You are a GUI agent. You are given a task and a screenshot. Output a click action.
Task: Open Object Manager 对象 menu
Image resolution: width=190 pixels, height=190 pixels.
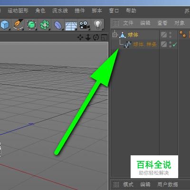pyautogui.click(x=180, y=23)
